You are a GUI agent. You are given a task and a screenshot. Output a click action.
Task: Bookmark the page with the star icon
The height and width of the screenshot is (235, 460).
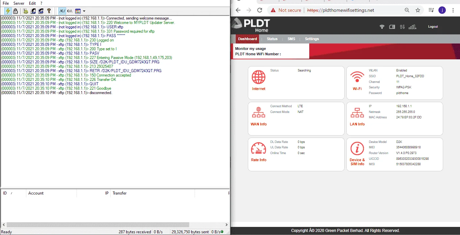pos(418,10)
